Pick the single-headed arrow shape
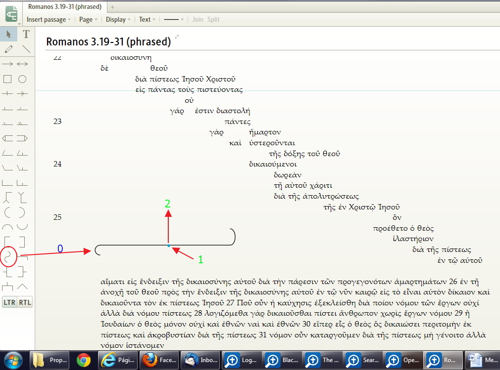Viewport: 500px width, 370px height. (x=7, y=64)
